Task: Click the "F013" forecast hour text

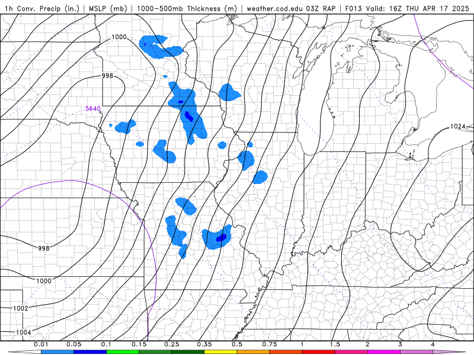Action: point(353,8)
